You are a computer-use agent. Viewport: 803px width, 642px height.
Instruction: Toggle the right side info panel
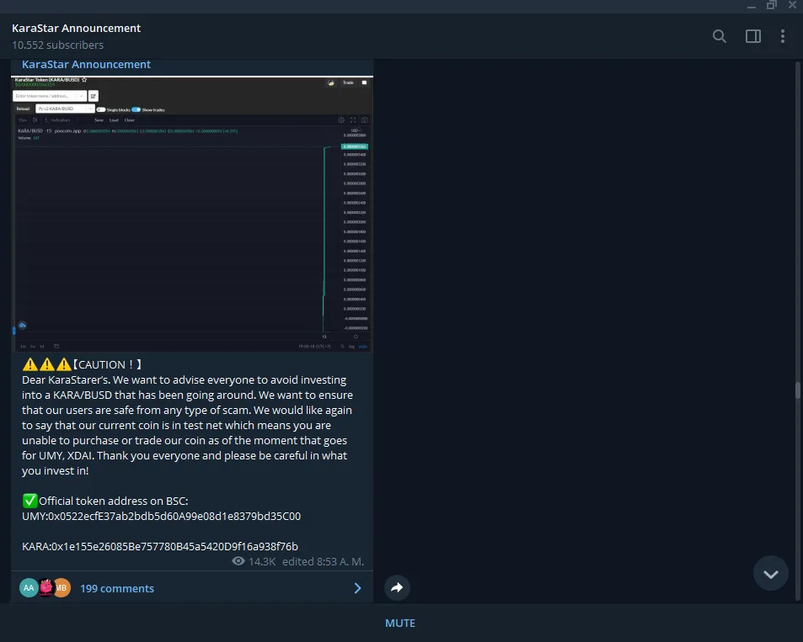[752, 36]
